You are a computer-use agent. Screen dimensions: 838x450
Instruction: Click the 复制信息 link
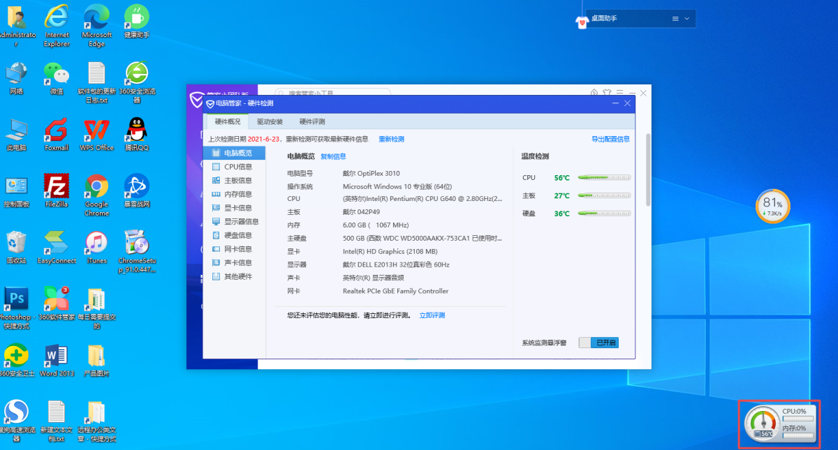pos(333,156)
